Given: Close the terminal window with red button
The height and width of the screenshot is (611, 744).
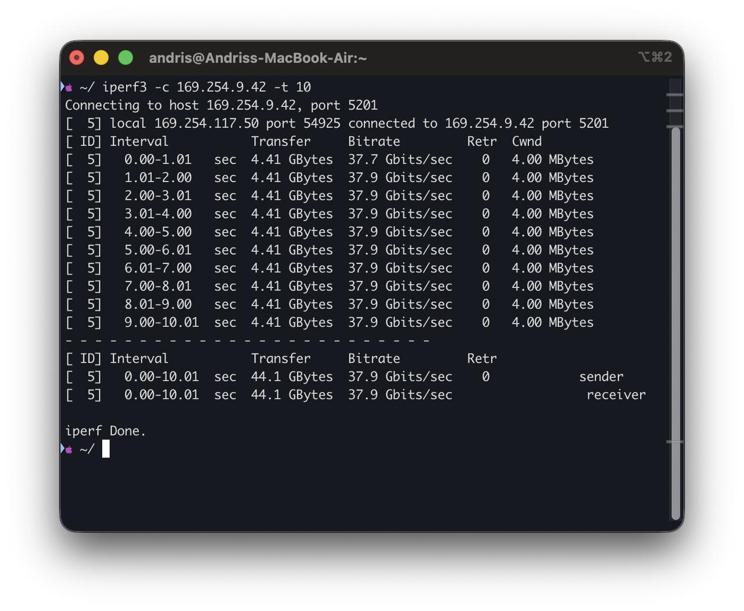Looking at the screenshot, I should click(77, 58).
